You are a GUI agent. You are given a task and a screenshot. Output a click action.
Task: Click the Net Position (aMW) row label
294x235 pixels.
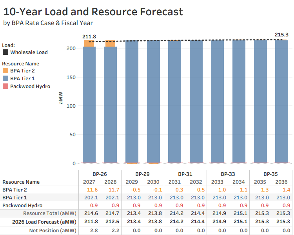click(x=53, y=231)
